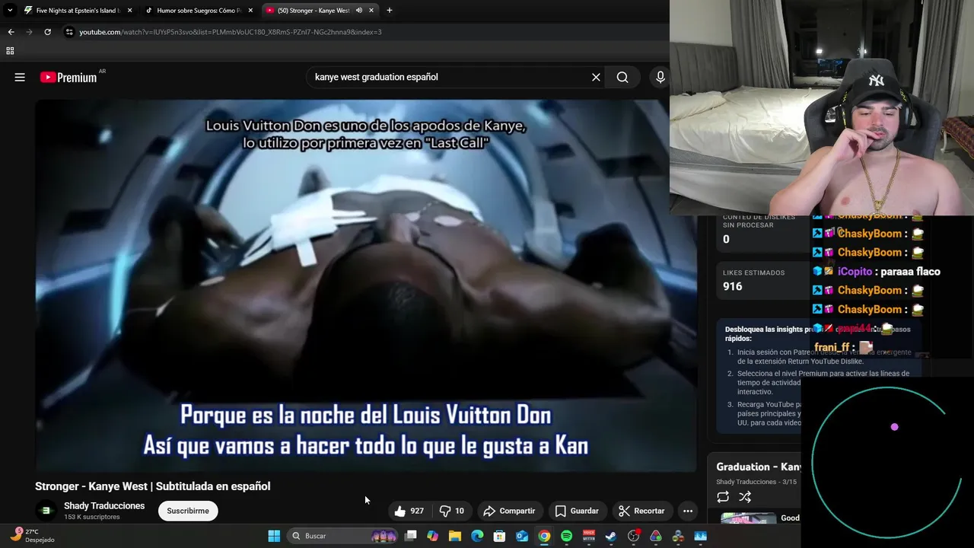View site information icon in address bar
Screen dimensions: 974x548
(69, 32)
